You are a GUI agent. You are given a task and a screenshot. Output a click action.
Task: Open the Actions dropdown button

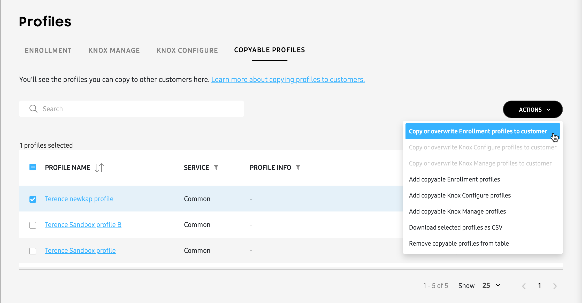point(533,109)
